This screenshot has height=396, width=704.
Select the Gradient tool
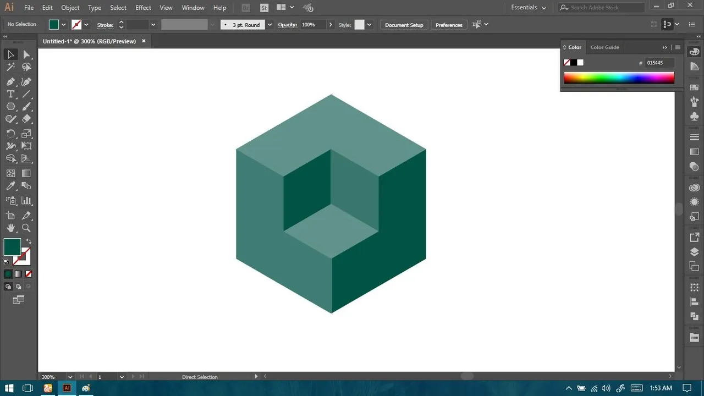[26, 173]
